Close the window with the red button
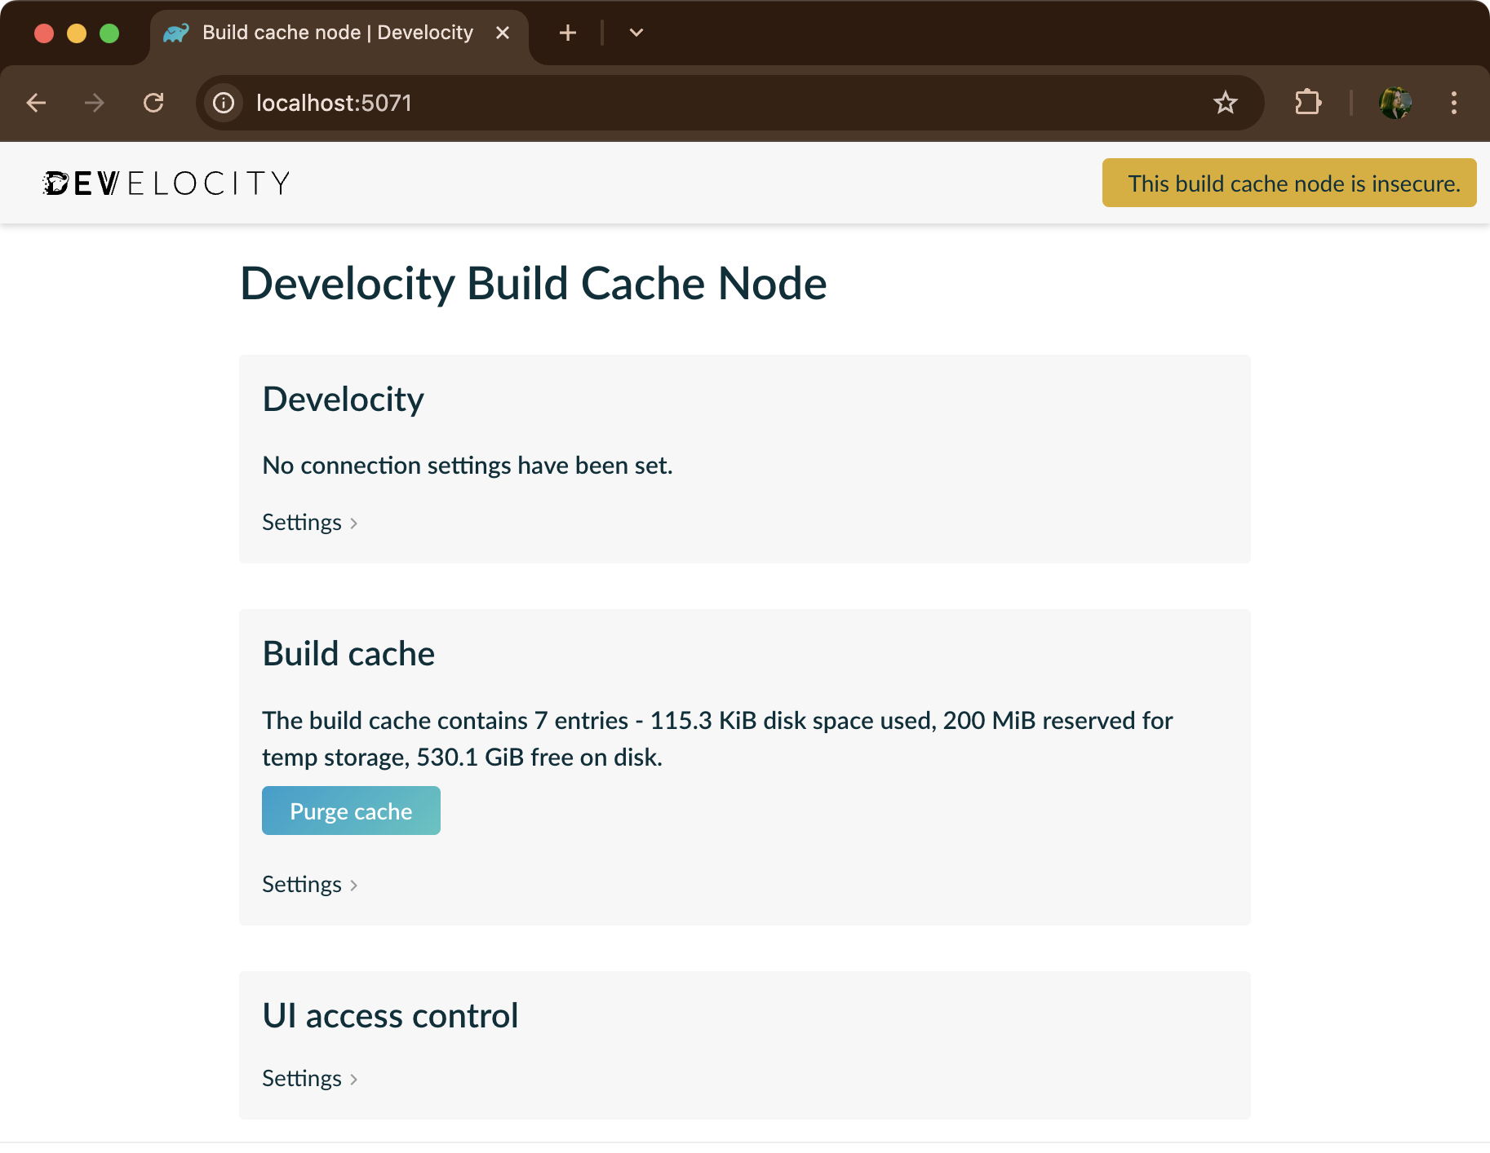Screen dimensions: 1490x1153 (44, 33)
